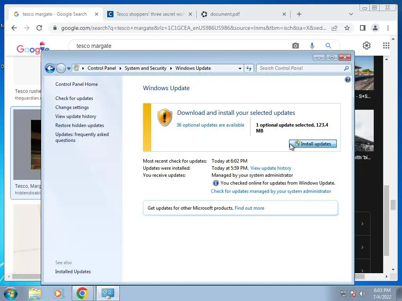402x301 pixels.
Task: Click Google search magnifier button
Action: [328, 46]
